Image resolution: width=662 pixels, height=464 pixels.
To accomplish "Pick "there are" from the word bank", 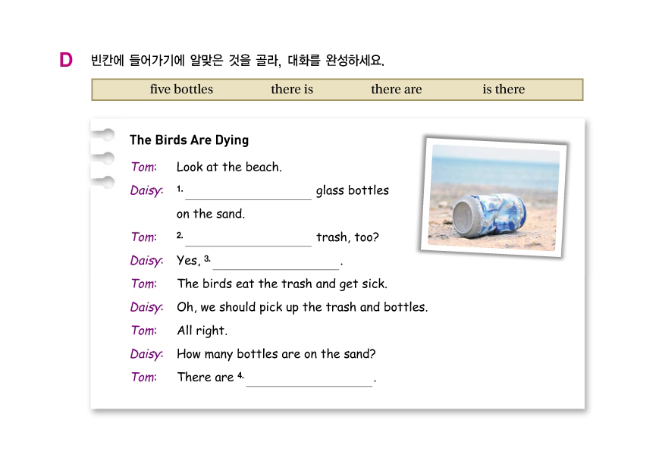I will coord(396,89).
